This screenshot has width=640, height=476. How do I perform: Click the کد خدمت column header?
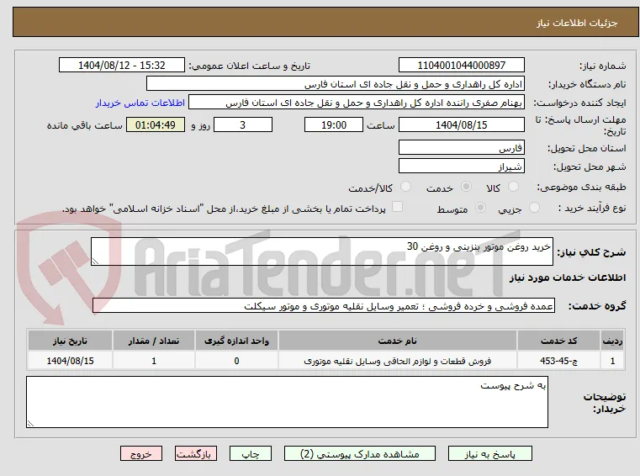(x=558, y=341)
